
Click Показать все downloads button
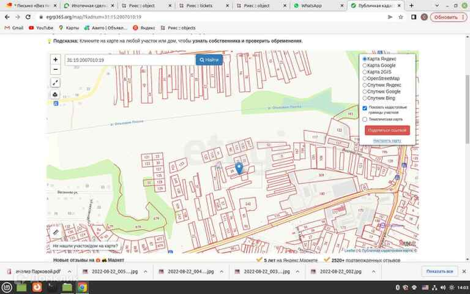pyautogui.click(x=439, y=271)
